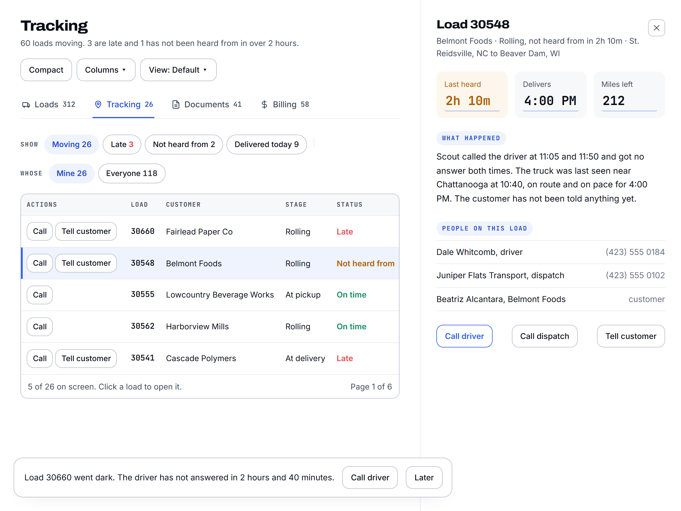
Task: Click On time status for load 30555
Action: click(351, 295)
